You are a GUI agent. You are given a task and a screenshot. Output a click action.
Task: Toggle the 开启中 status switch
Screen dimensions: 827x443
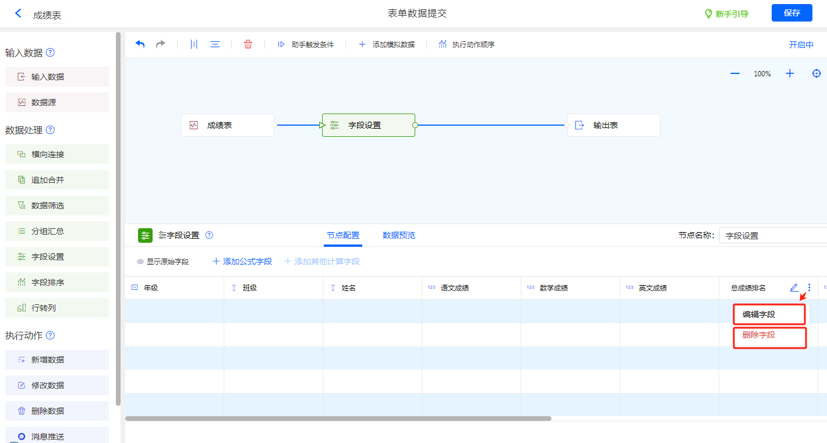click(801, 45)
